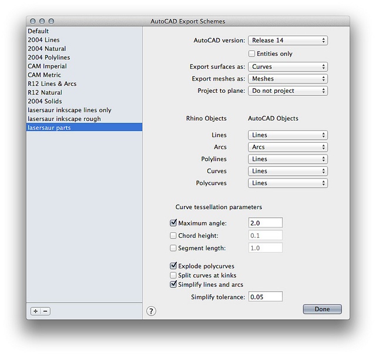Add a new export scheme with plus button
The image size is (376, 356).
pyautogui.click(x=36, y=311)
